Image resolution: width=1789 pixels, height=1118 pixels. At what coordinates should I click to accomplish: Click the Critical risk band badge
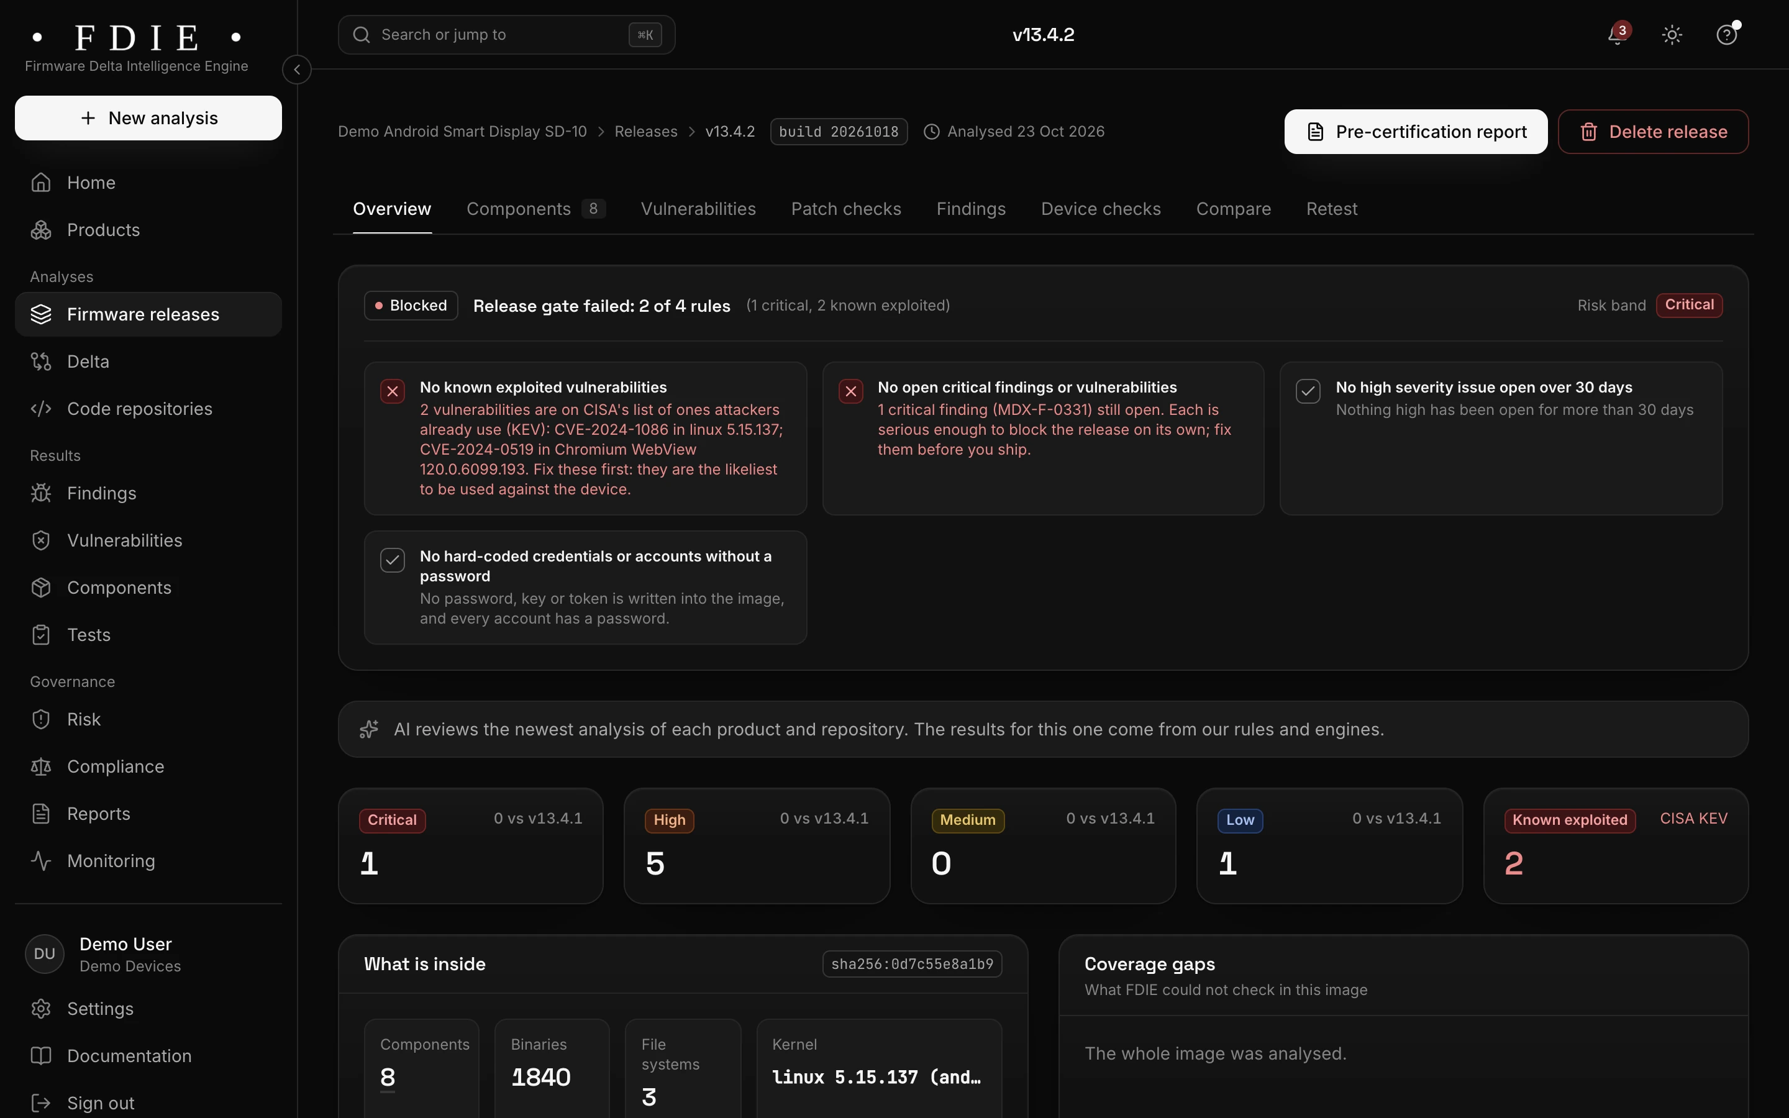point(1689,306)
